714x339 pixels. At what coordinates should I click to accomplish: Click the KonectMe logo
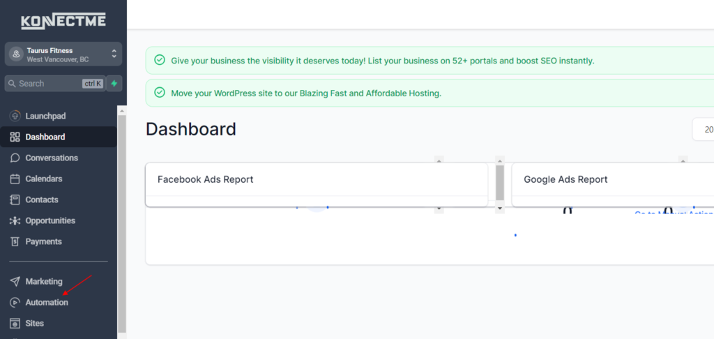coord(63,21)
